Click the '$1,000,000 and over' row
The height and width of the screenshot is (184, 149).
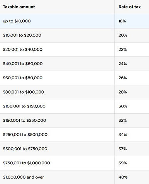pyautogui.click(x=74, y=177)
